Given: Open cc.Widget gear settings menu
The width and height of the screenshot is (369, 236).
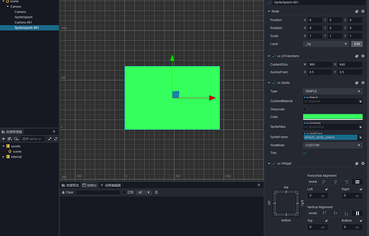Looking at the screenshot, I should (363, 163).
